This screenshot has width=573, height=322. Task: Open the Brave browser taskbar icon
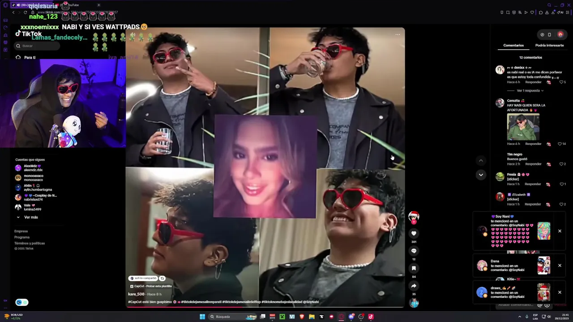coord(302,317)
